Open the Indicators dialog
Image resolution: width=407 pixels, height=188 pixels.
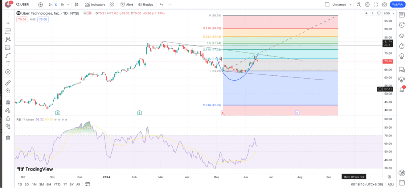(x=95, y=5)
